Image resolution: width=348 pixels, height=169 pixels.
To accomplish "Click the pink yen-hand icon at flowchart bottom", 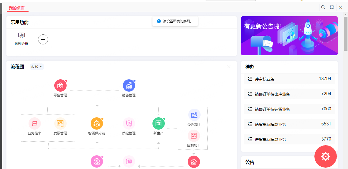I will [97, 162].
